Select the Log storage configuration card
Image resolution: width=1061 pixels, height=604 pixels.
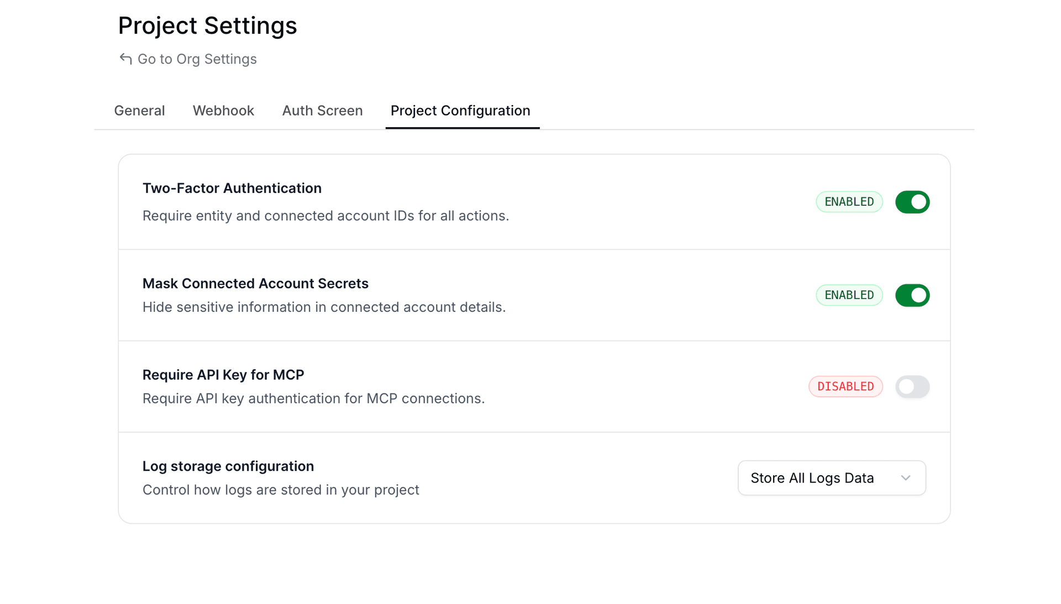coord(228,466)
